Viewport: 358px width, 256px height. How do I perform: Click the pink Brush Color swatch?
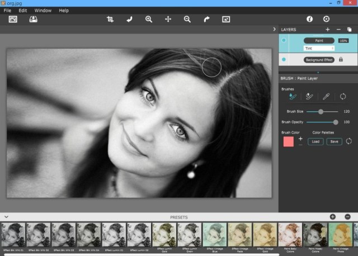pyautogui.click(x=288, y=141)
